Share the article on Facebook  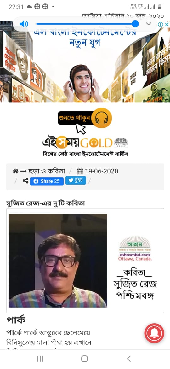pos(47,181)
